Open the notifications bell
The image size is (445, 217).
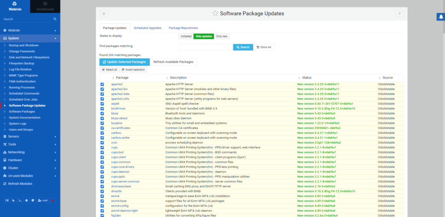click(x=441, y=17)
